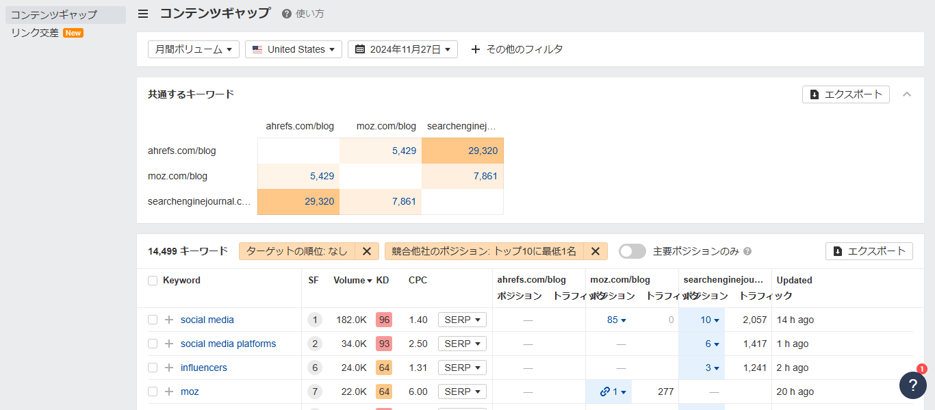Click the help icon beside 主要ポジションのみ

[x=747, y=251]
